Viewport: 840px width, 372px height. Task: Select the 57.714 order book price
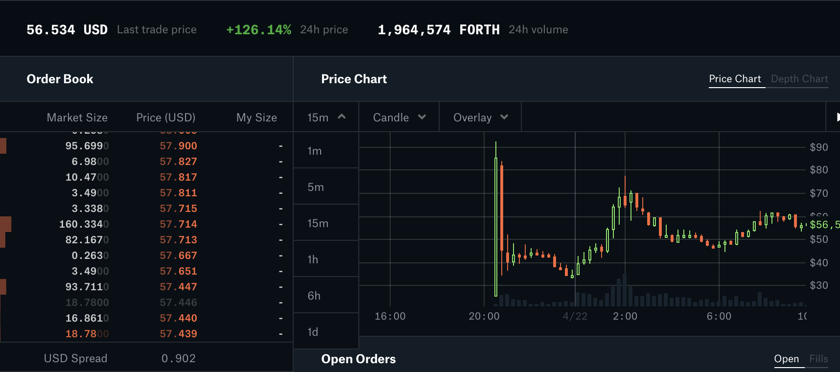pyautogui.click(x=178, y=224)
